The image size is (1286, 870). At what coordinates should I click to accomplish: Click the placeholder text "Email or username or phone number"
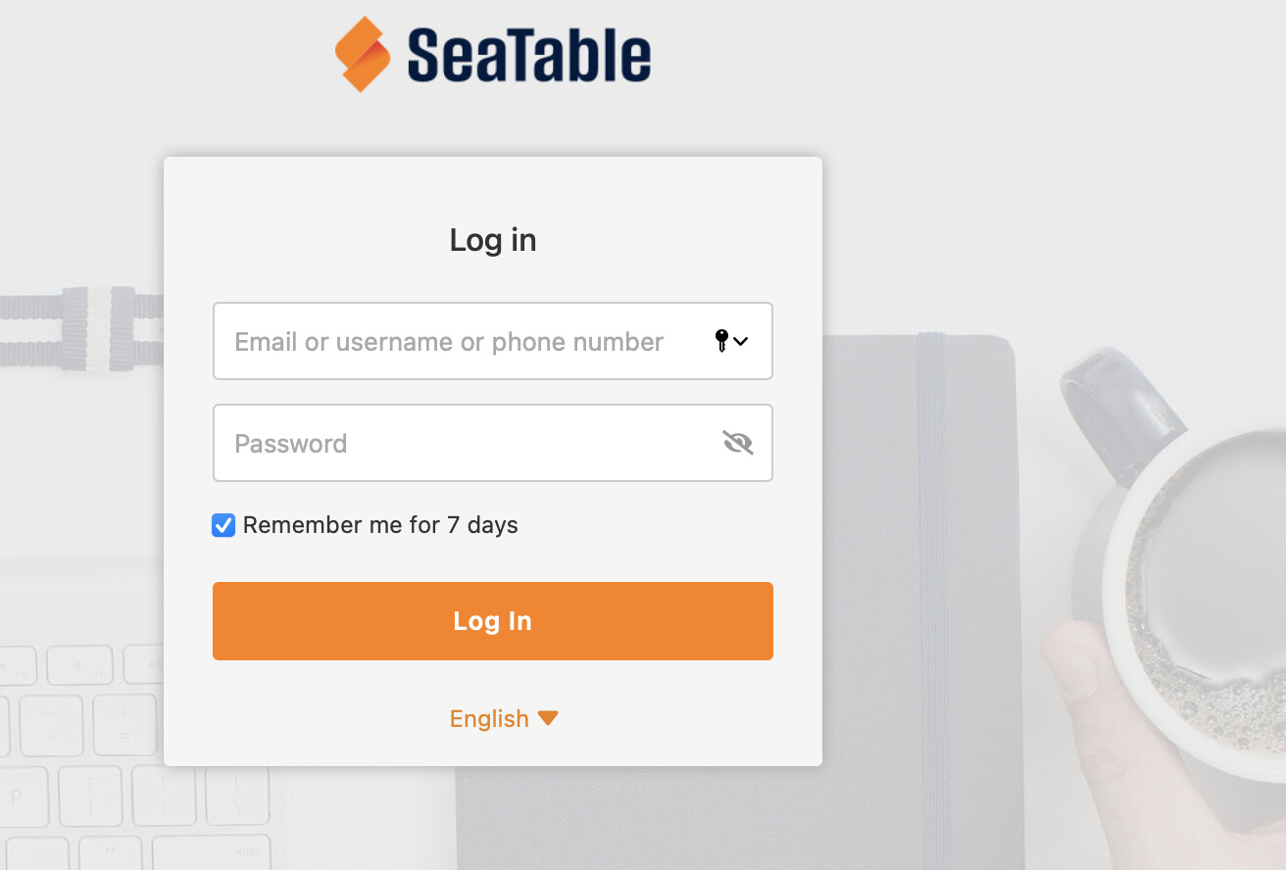point(449,342)
